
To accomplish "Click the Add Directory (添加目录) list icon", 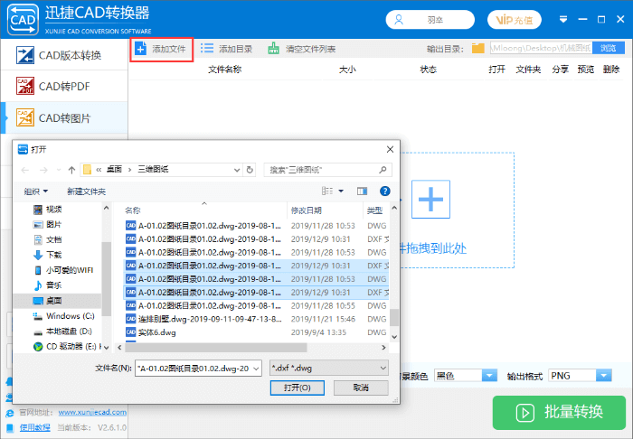I will coord(207,49).
